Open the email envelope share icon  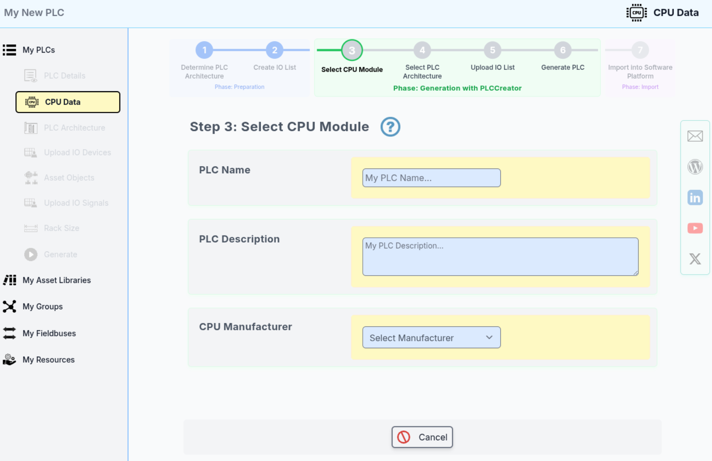coord(695,136)
